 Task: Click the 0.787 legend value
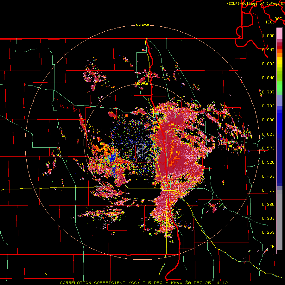(x=268, y=92)
